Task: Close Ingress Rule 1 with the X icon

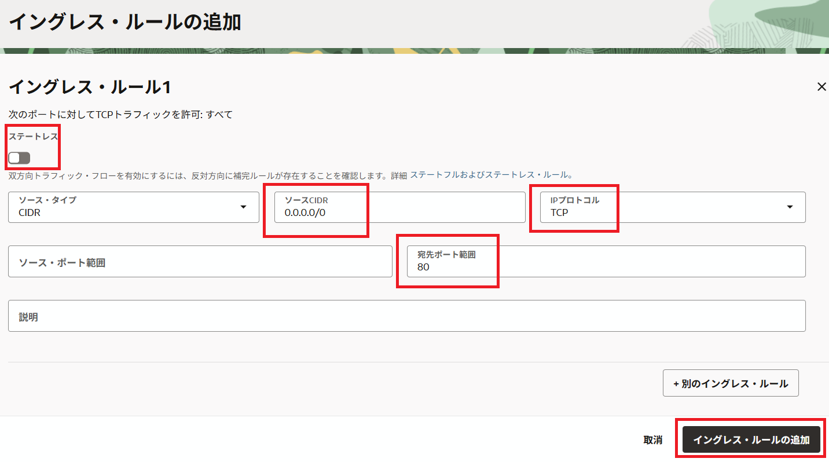Action: point(821,87)
